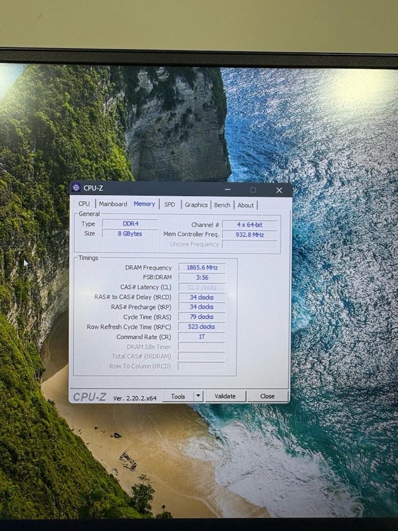This screenshot has width=398, height=531.
Task: Click the Size field 8 GBytes
Action: pyautogui.click(x=130, y=233)
